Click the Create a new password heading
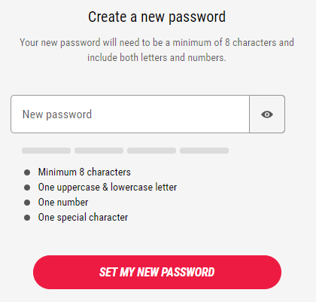 (x=156, y=17)
